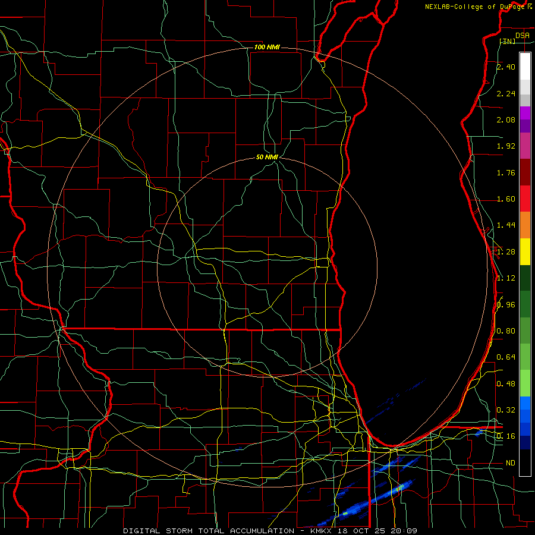Viewport: 535px width, 535px height.
Task: Select the light green swatch beside 0.64
Action: (x=525, y=357)
